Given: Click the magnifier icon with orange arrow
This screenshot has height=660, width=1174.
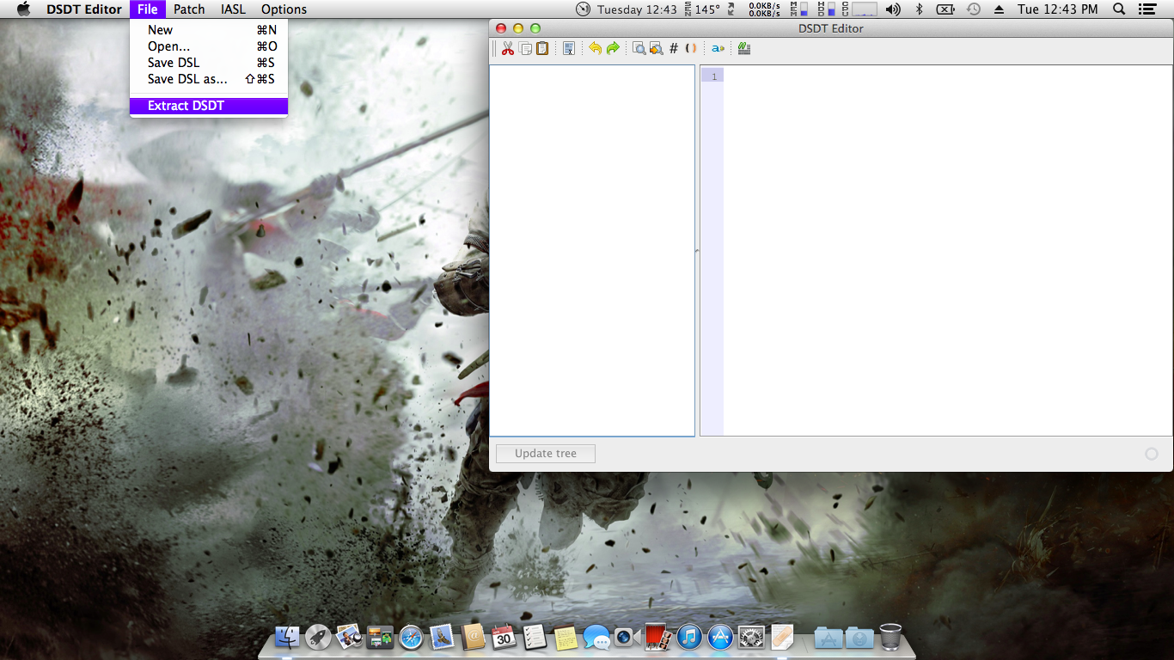Looking at the screenshot, I should click(657, 48).
